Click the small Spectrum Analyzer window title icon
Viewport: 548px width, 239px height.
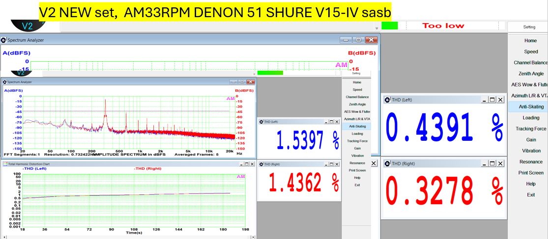[x=4, y=82]
